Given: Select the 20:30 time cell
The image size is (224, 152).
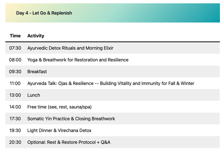Looking at the screenshot, I should tap(15, 142).
